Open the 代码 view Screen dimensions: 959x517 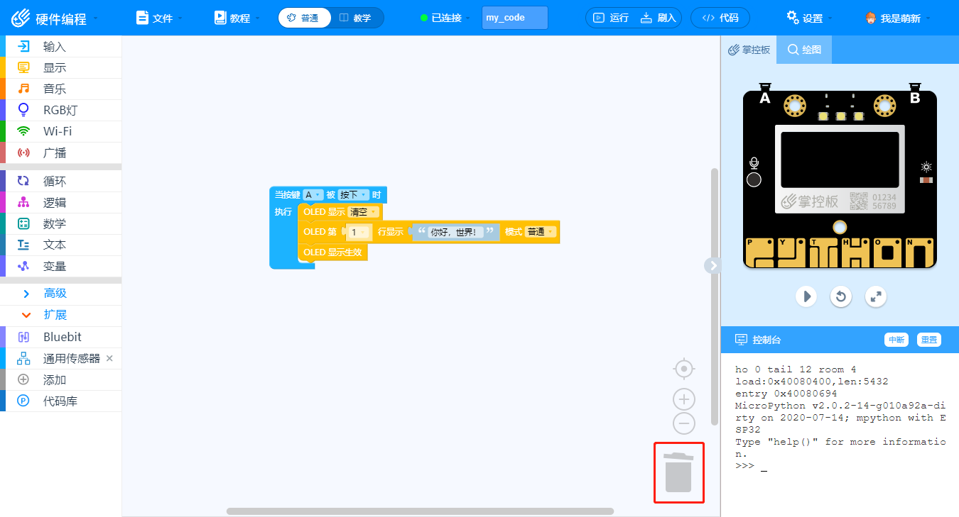coord(720,18)
